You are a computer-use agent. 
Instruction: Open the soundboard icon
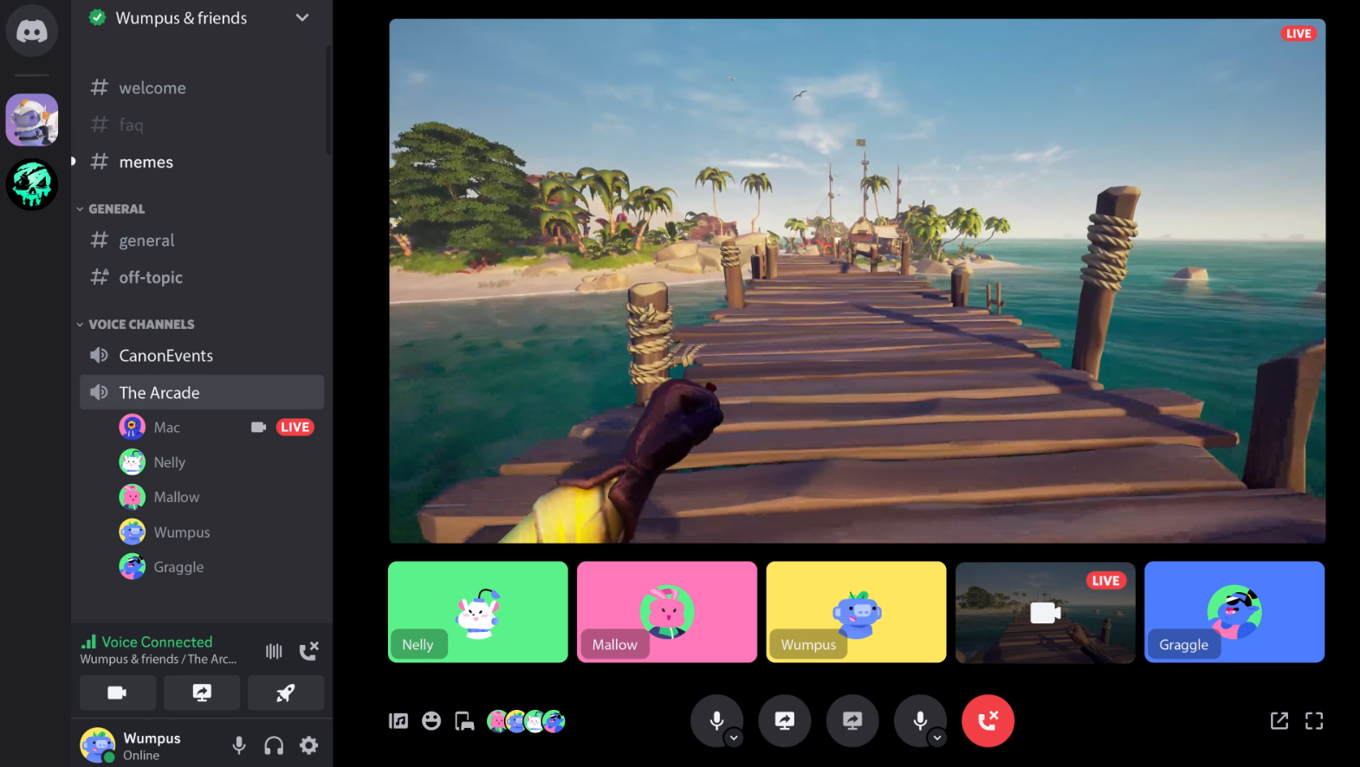(x=398, y=721)
